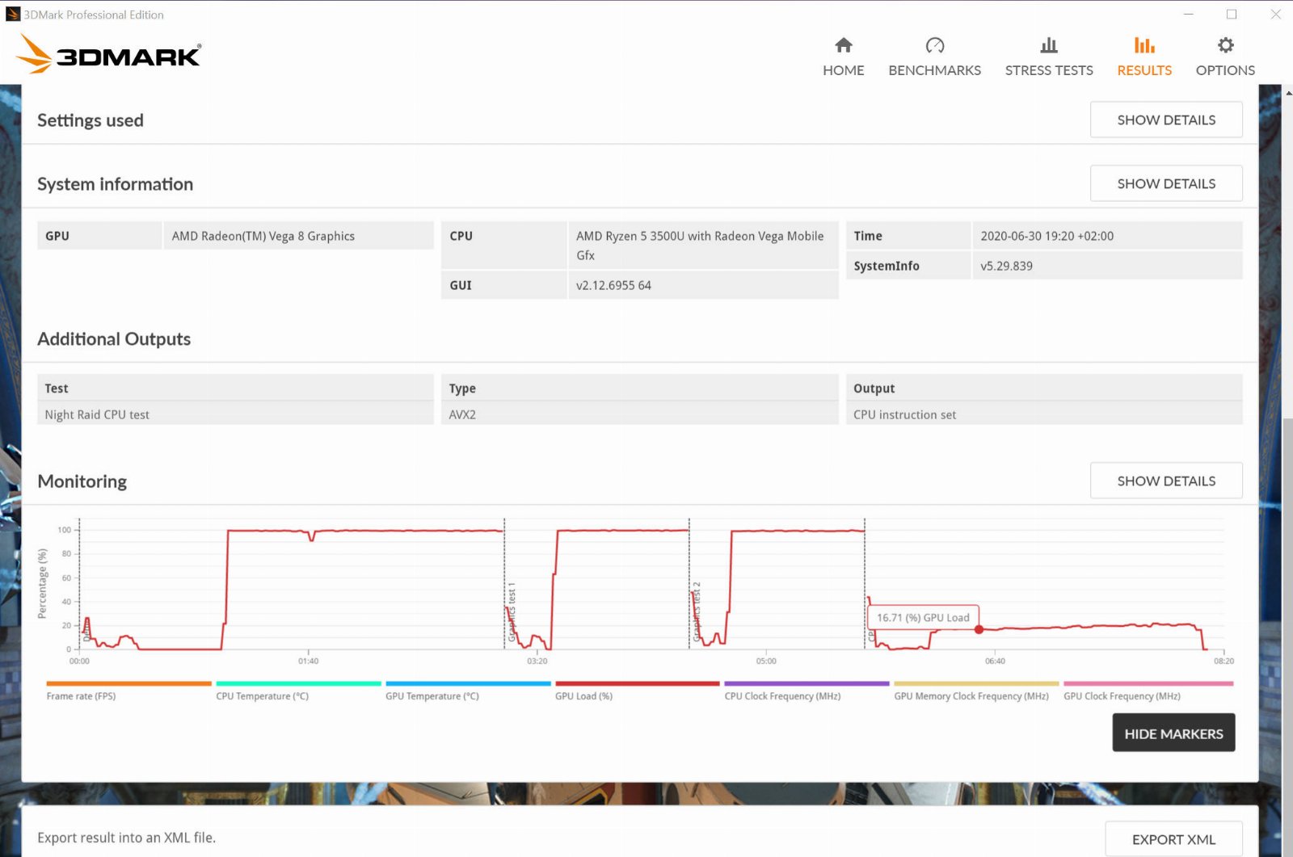Click the Graphics test 2 chart marker
The height and width of the screenshot is (857, 1293).
tap(696, 611)
